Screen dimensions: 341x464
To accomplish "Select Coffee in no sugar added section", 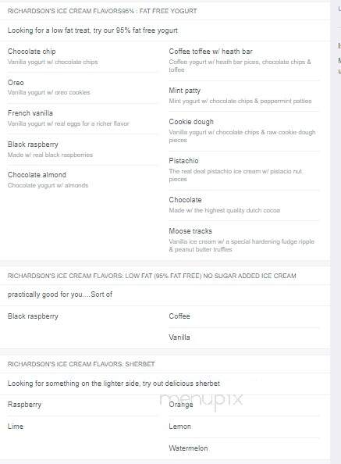I will pos(179,316).
